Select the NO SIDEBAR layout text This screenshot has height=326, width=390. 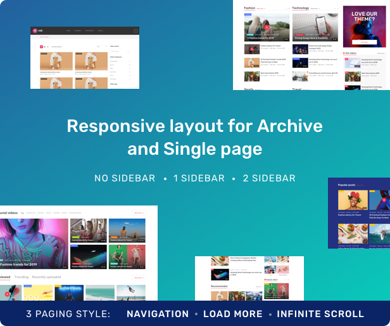pyautogui.click(x=125, y=178)
